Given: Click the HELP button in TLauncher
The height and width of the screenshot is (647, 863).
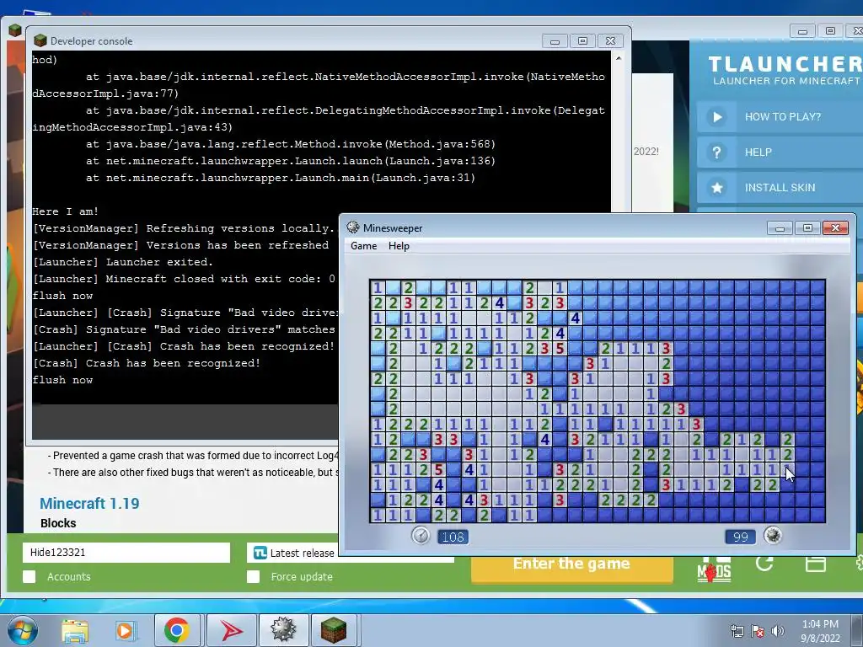Looking at the screenshot, I should point(782,152).
